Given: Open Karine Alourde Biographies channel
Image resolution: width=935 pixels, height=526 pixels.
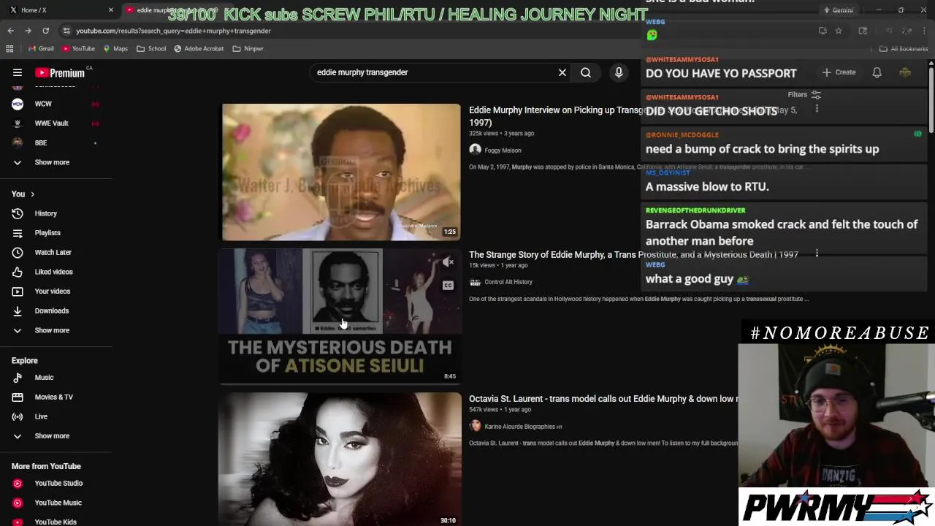Looking at the screenshot, I should [520, 427].
